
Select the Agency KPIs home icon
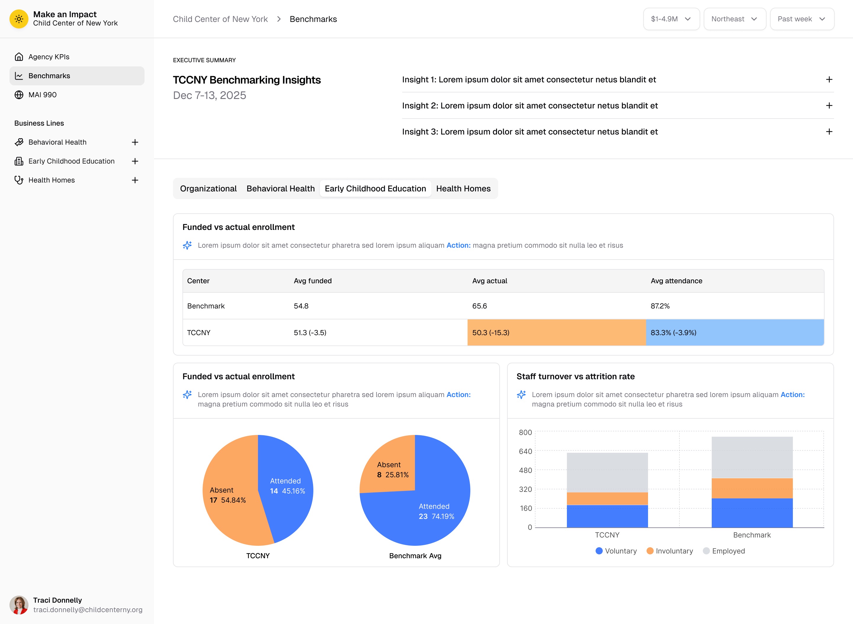coord(19,57)
